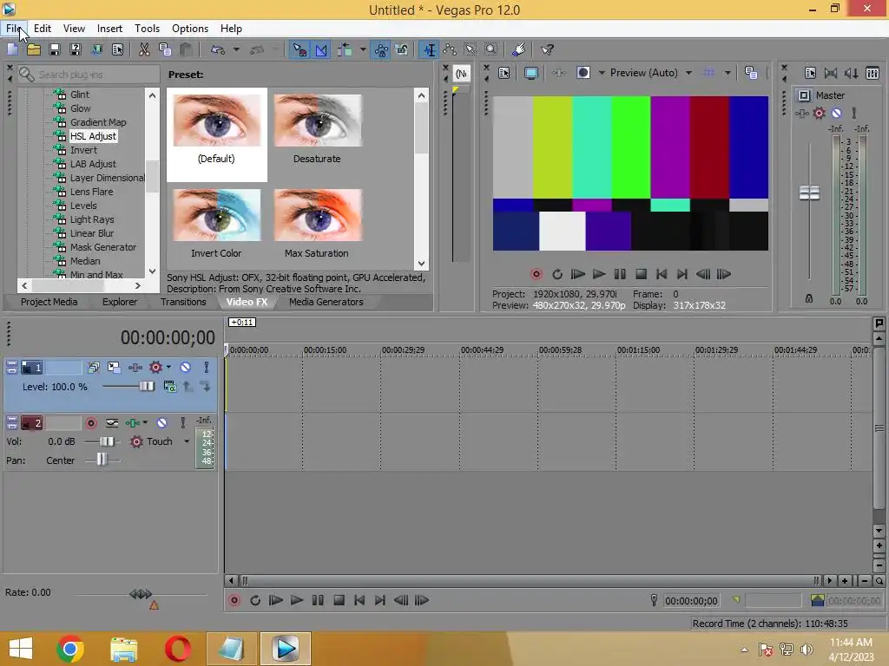Open Project Video Properties in preview panel
This screenshot has height=666, width=889.
(504, 73)
